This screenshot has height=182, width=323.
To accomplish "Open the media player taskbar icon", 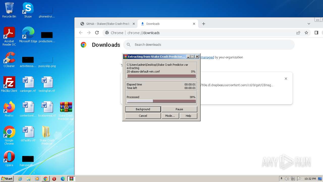I will pyautogui.click(x=37, y=179).
